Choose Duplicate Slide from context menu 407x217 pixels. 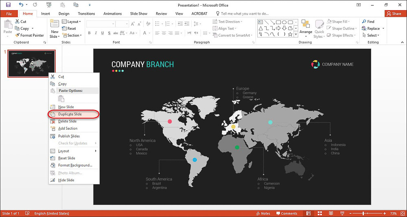point(74,114)
